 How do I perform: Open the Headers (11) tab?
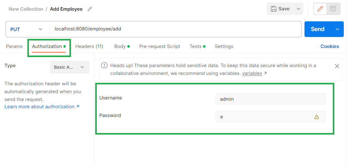pyautogui.click(x=89, y=46)
